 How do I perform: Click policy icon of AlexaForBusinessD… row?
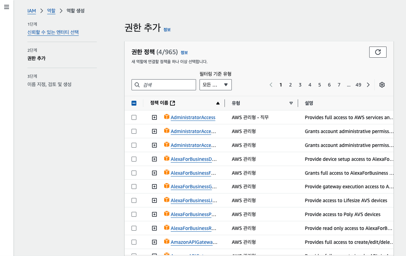click(167, 159)
